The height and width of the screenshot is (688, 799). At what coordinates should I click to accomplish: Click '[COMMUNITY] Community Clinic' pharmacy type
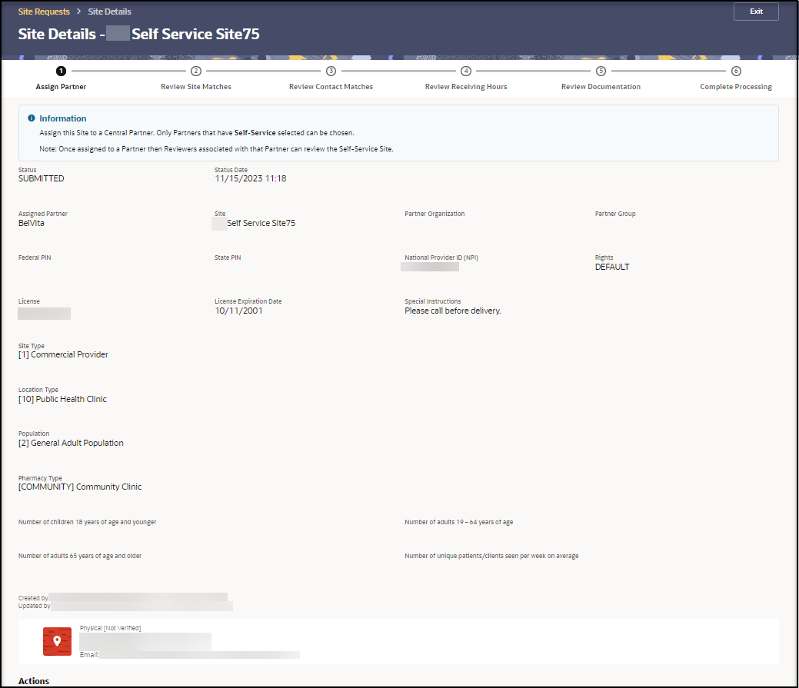[x=80, y=487]
